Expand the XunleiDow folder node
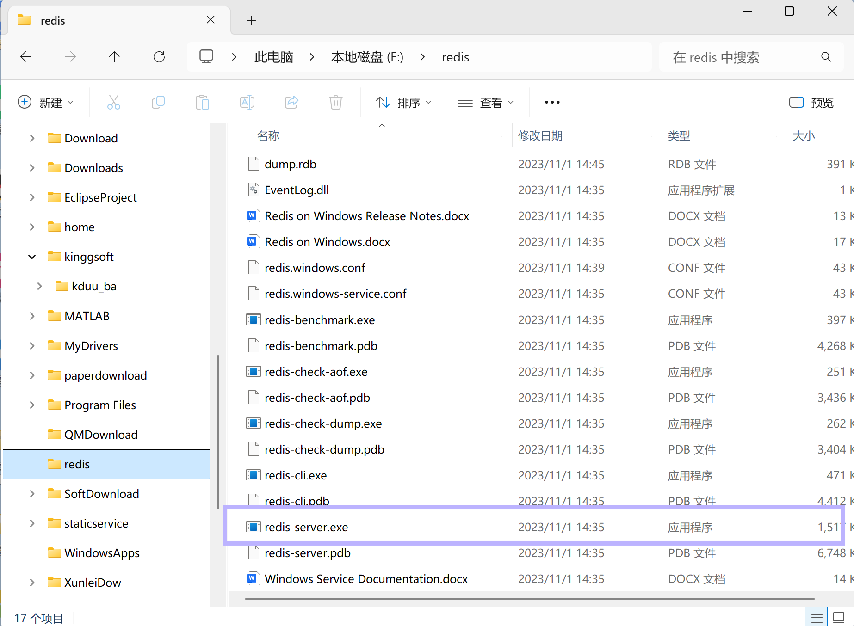The width and height of the screenshot is (854, 626). click(32, 582)
